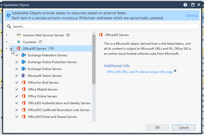
Task: Click the Microsoft Teams Servers icon
Action: click(x=23, y=76)
